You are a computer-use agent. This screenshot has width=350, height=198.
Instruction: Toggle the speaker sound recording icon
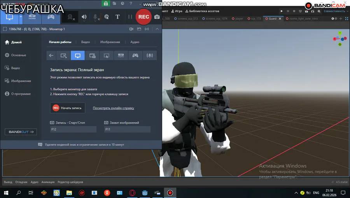(84, 17)
